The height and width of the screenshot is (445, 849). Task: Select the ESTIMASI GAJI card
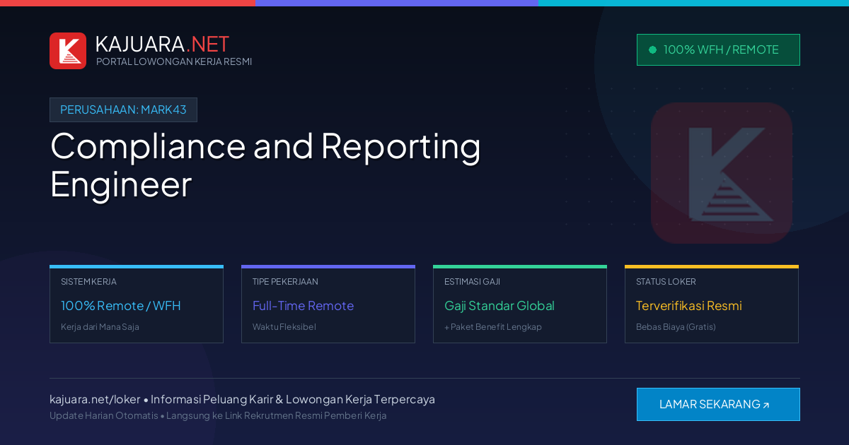(520, 304)
